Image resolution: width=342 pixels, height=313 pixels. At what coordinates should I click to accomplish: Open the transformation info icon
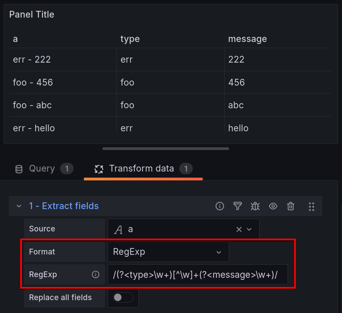pos(220,206)
